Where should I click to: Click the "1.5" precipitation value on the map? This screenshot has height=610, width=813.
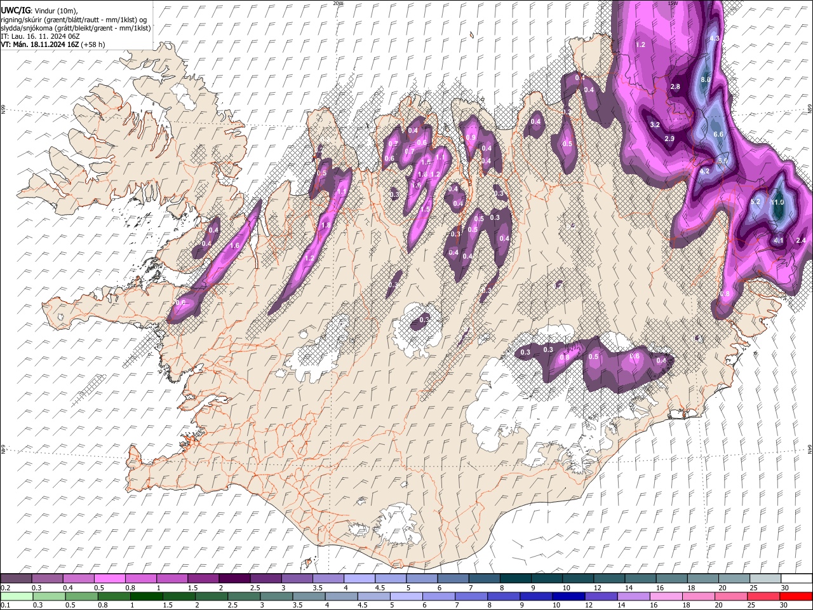tap(426, 209)
